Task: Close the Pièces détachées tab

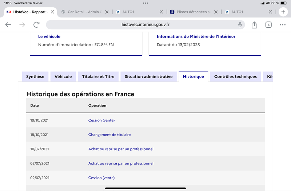Action: pos(216,12)
